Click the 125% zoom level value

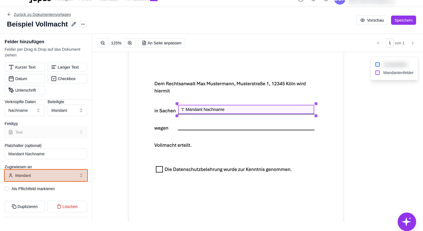click(x=116, y=43)
